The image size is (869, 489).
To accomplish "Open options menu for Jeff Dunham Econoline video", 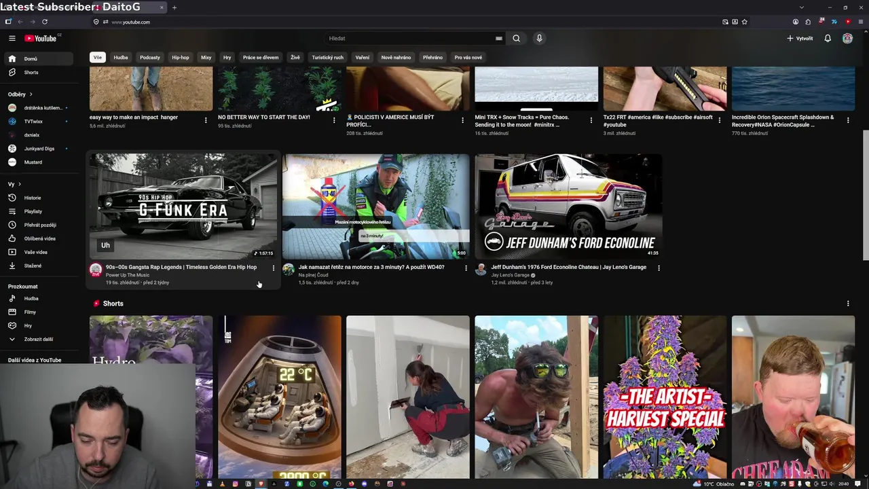I will pyautogui.click(x=659, y=268).
